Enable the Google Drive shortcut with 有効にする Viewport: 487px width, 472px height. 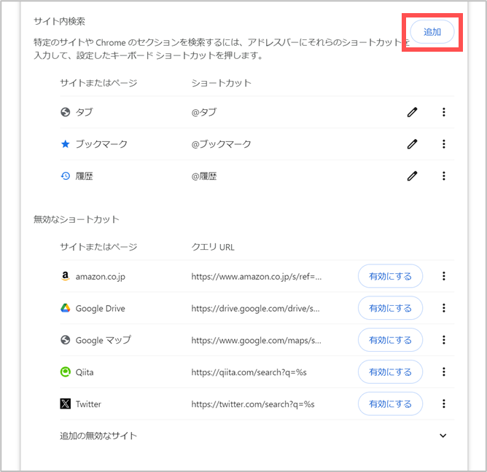click(x=390, y=308)
